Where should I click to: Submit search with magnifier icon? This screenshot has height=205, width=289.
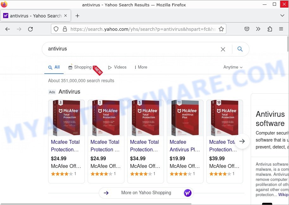click(240, 49)
